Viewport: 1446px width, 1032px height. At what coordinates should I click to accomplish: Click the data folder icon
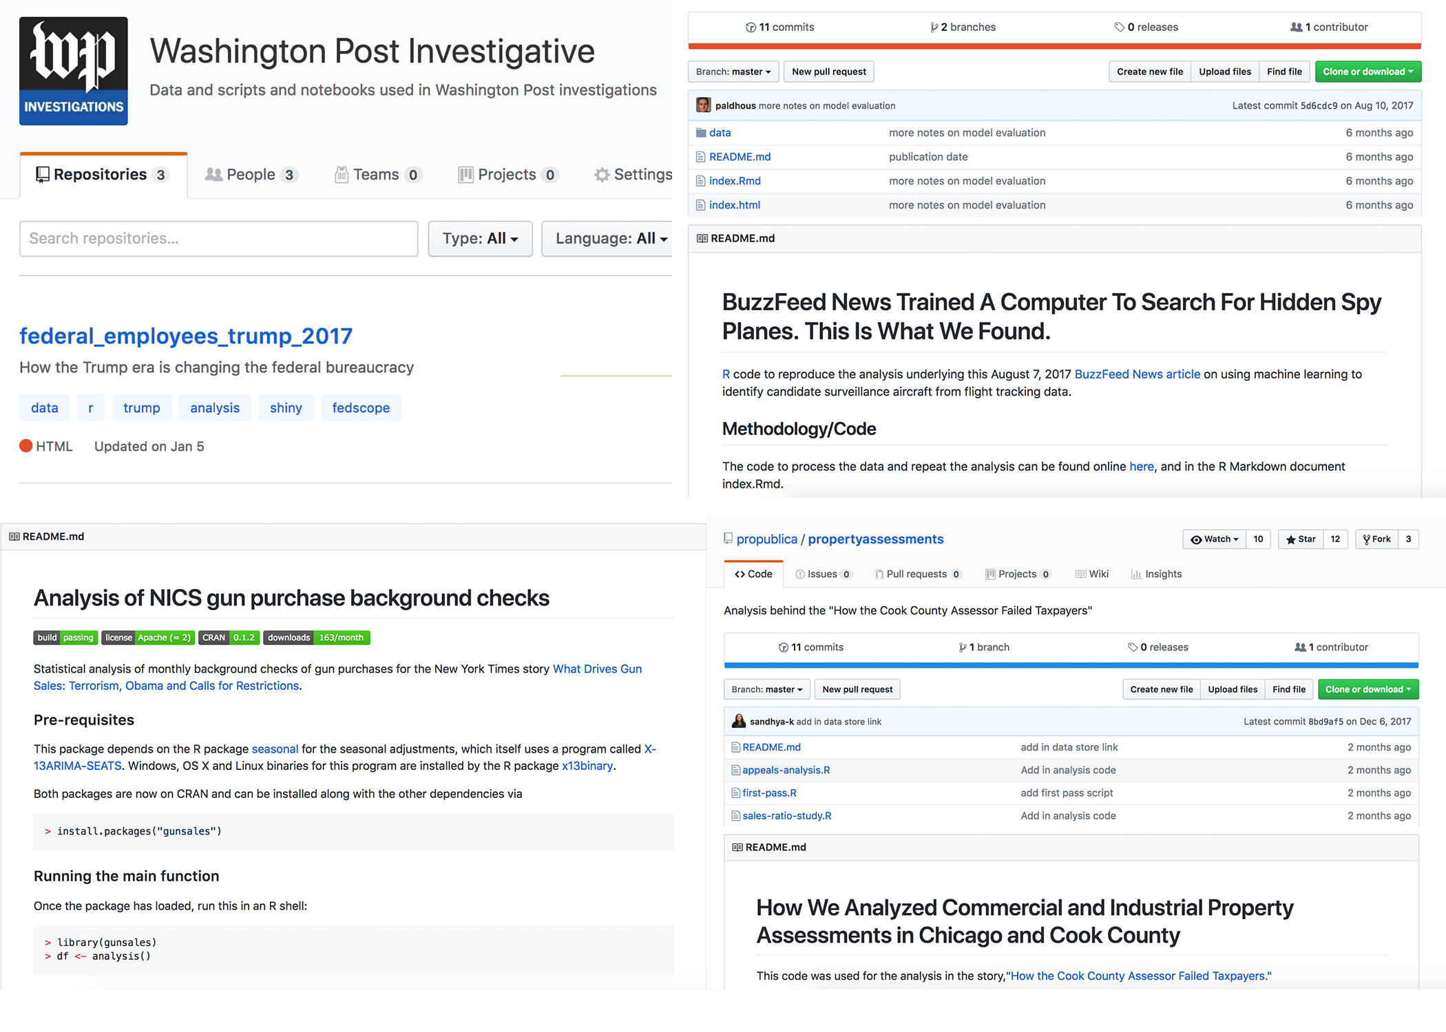point(701,133)
